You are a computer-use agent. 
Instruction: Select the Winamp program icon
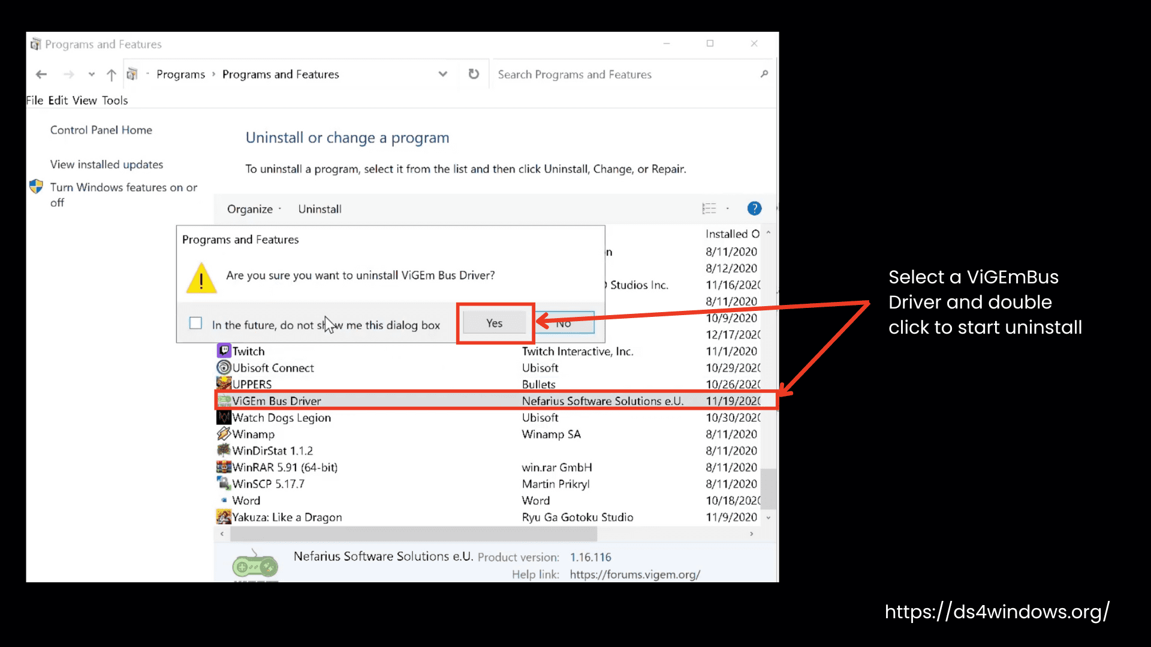(x=224, y=433)
